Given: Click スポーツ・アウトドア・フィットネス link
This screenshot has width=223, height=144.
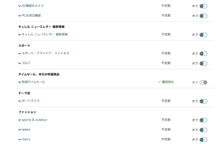Looking at the screenshot, I should (45, 53).
